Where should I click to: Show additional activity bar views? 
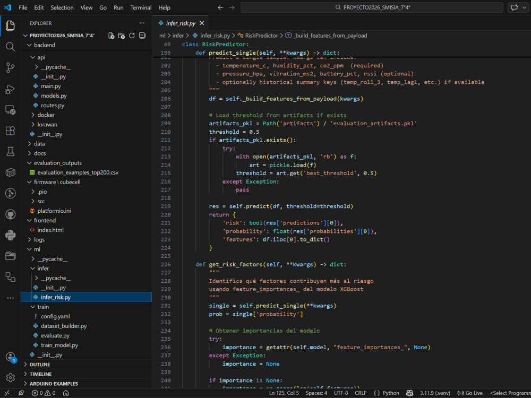pyautogui.click(x=10, y=298)
